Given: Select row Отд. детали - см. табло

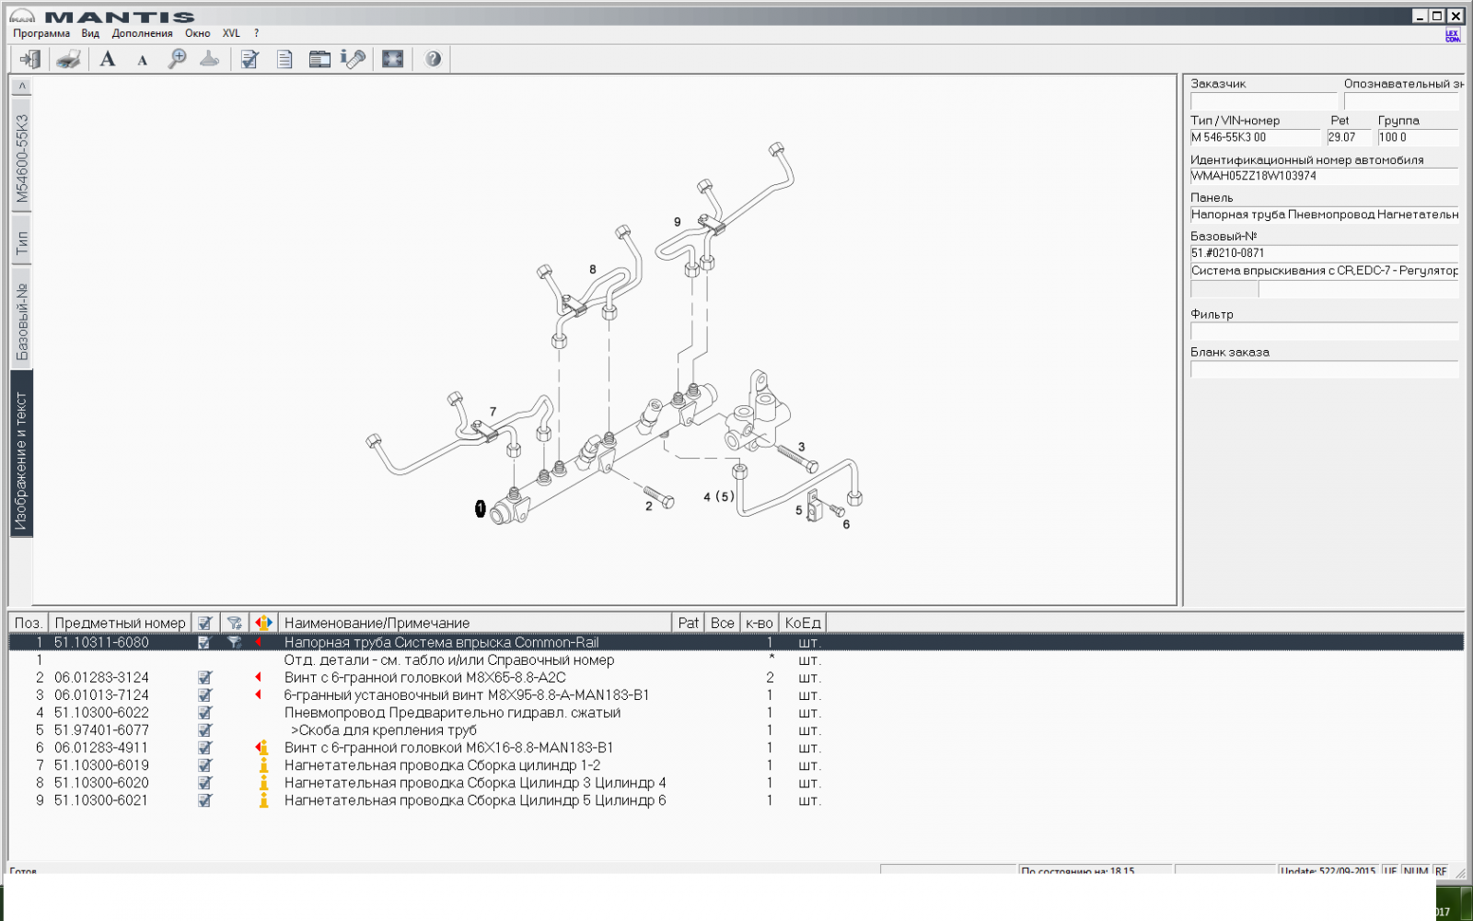Looking at the screenshot, I should click(736, 660).
